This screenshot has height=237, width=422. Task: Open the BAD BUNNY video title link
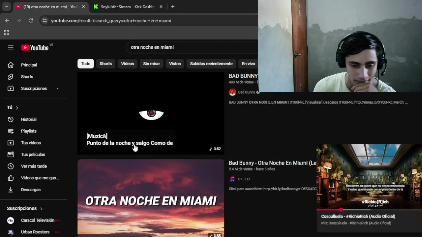coord(243,76)
